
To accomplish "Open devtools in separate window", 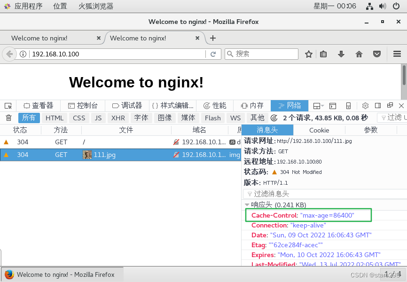I will coord(390,105).
